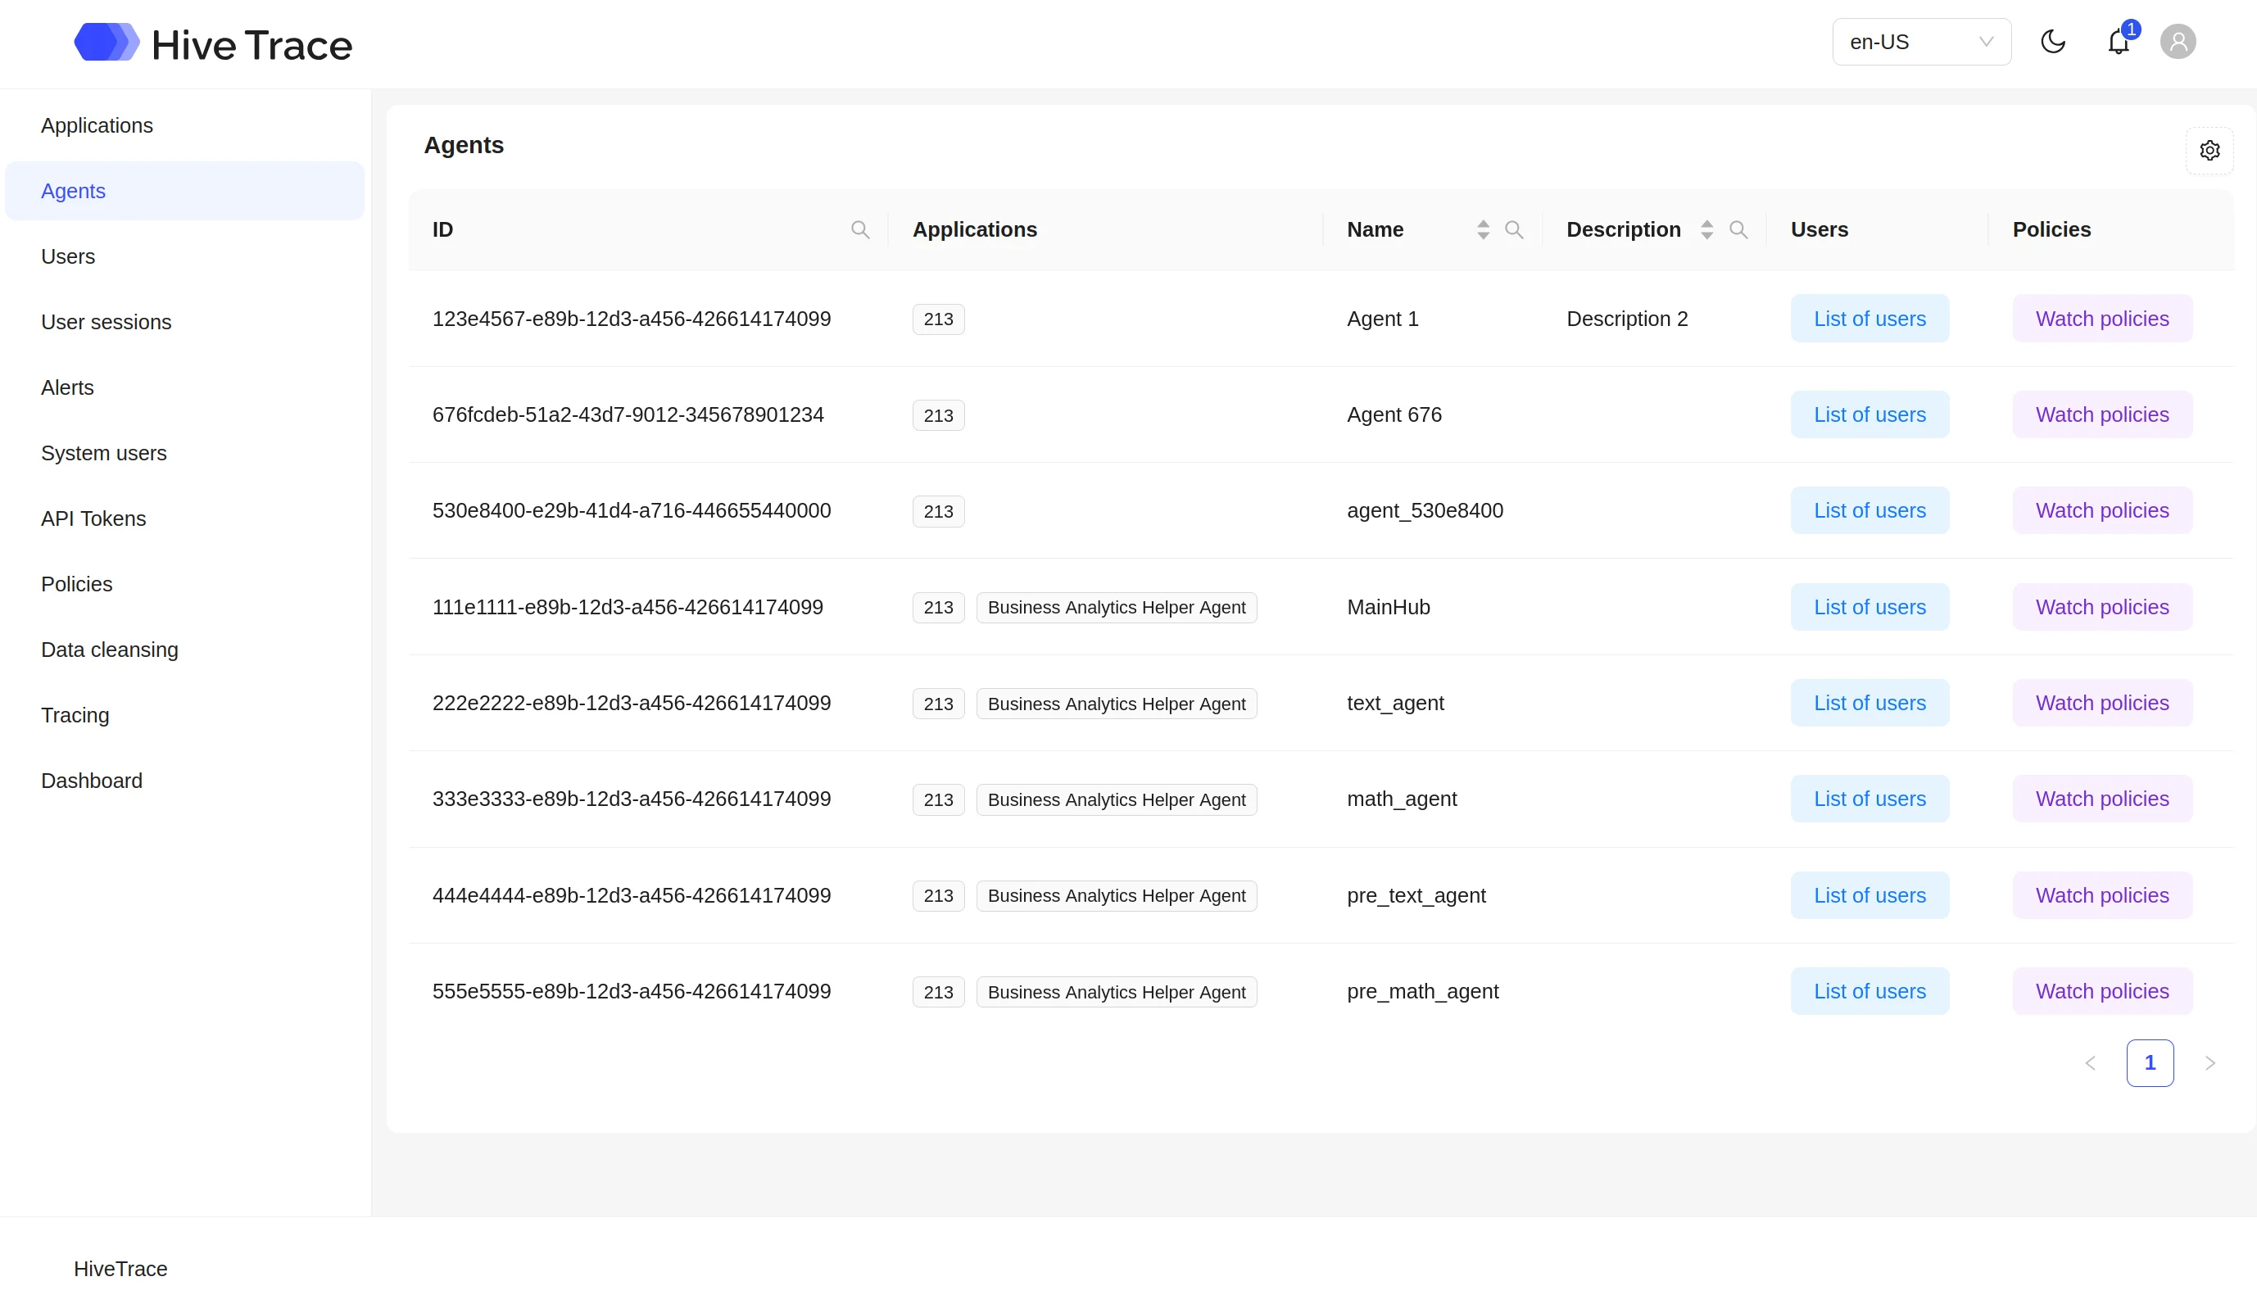Go to previous page arrow
The height and width of the screenshot is (1313, 2257).
tap(2091, 1063)
